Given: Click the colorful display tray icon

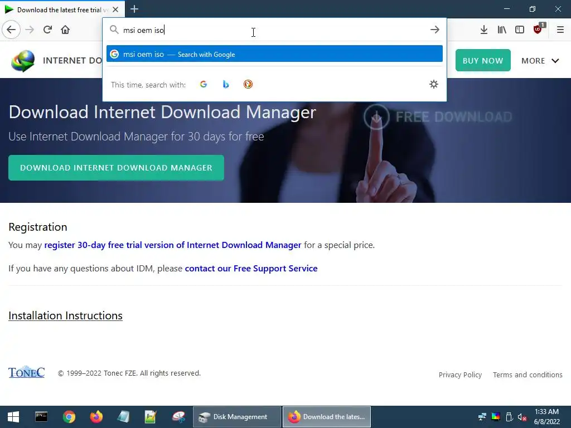Looking at the screenshot, I should [496, 417].
